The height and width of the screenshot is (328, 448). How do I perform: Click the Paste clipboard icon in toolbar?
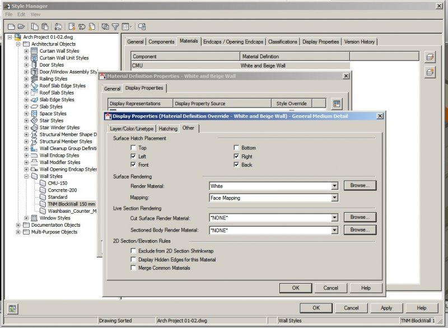[45, 26]
